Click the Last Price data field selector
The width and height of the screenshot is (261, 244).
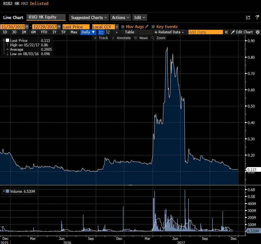coord(76,27)
